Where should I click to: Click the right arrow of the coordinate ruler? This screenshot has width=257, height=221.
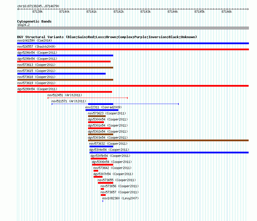248,9
